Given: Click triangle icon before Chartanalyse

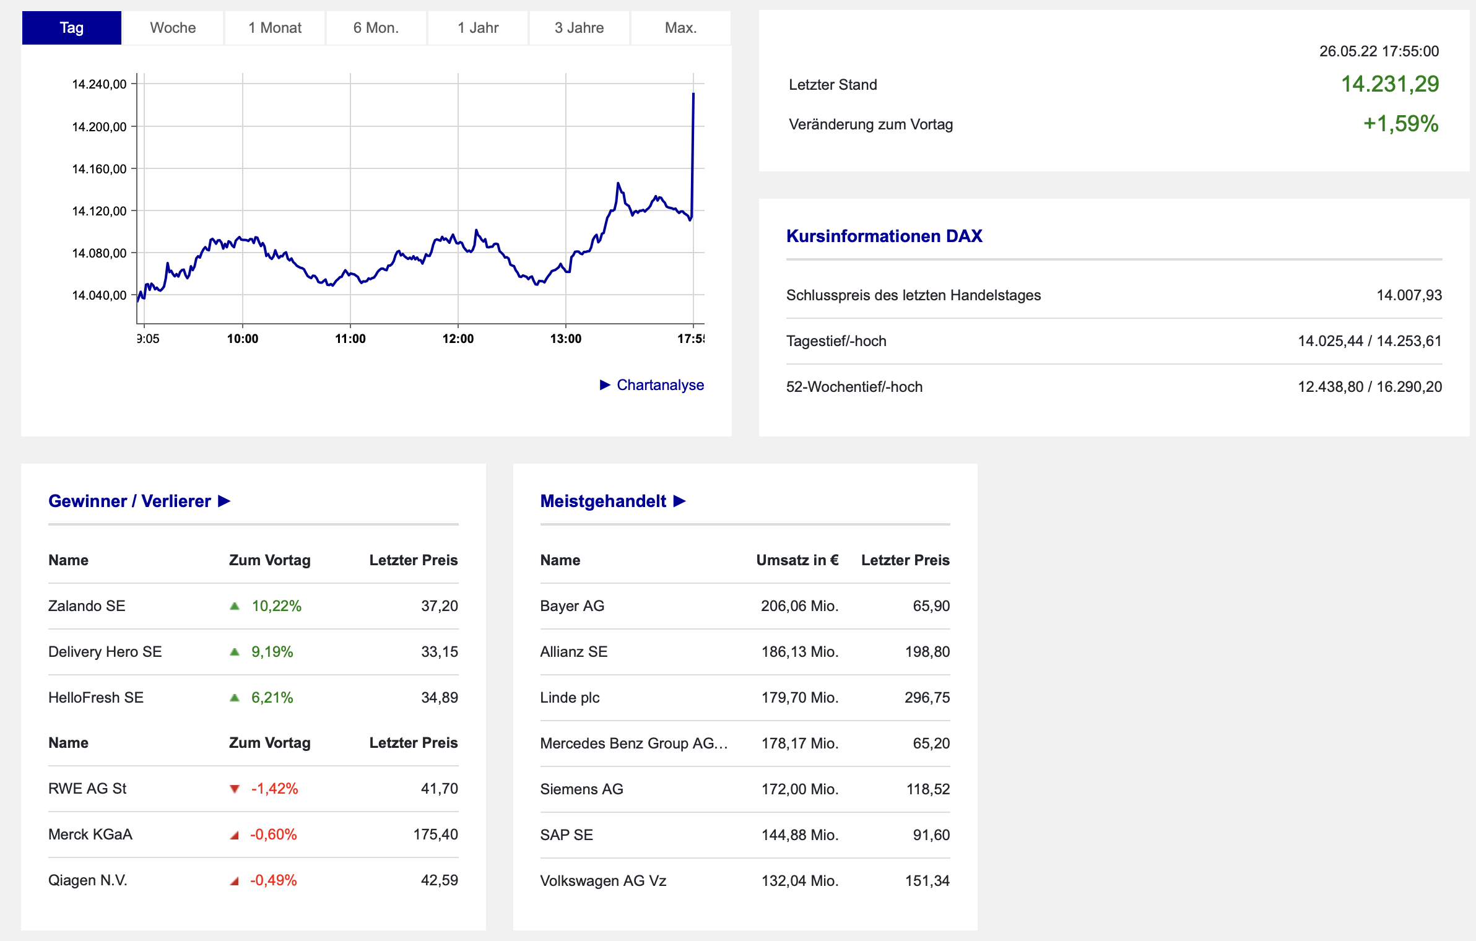Looking at the screenshot, I should coord(605,385).
